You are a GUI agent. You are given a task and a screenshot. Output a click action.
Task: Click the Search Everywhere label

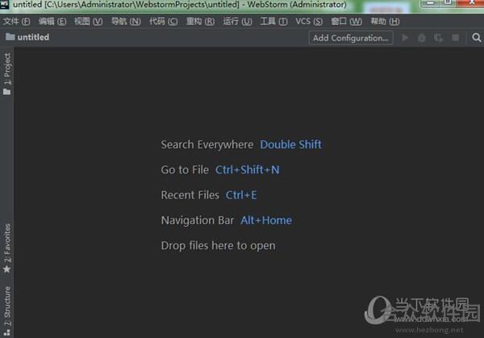tap(207, 144)
